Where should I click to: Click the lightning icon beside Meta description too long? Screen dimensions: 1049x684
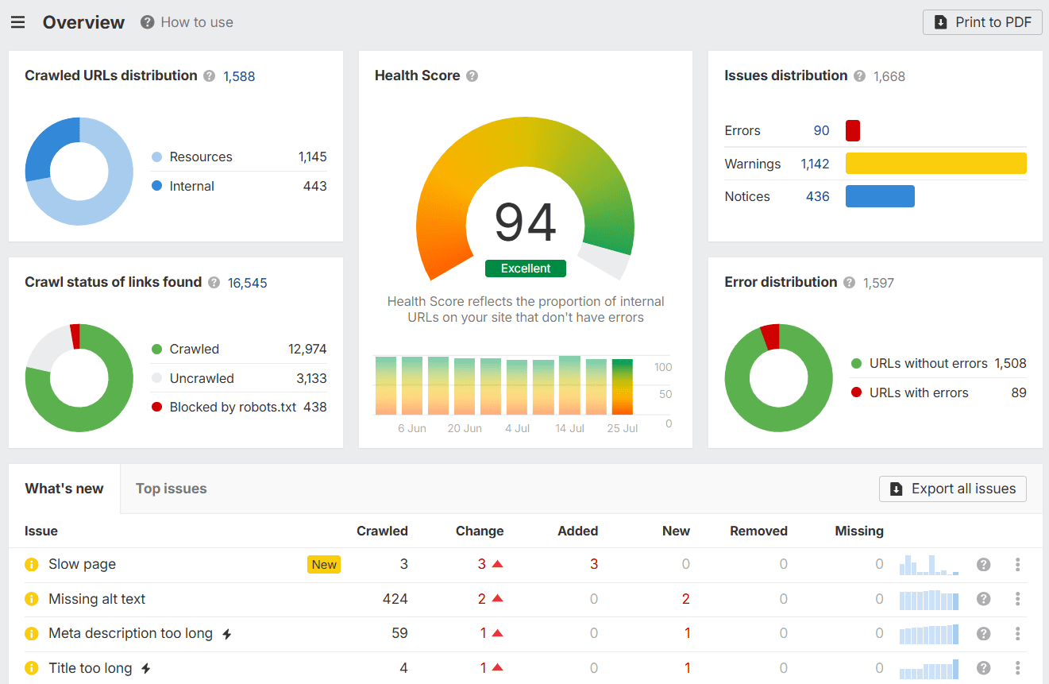227,633
